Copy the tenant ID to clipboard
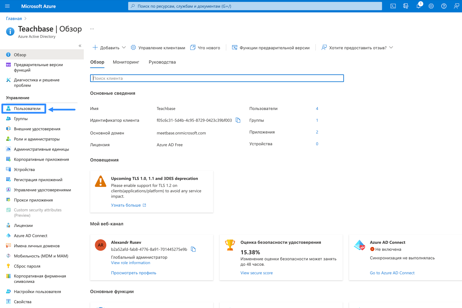Screen dimensions: 462x308 tap(238, 120)
